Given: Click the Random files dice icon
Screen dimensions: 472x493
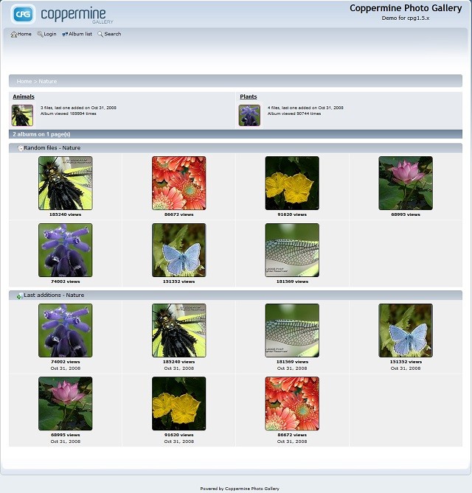Looking at the screenshot, I should [20, 148].
